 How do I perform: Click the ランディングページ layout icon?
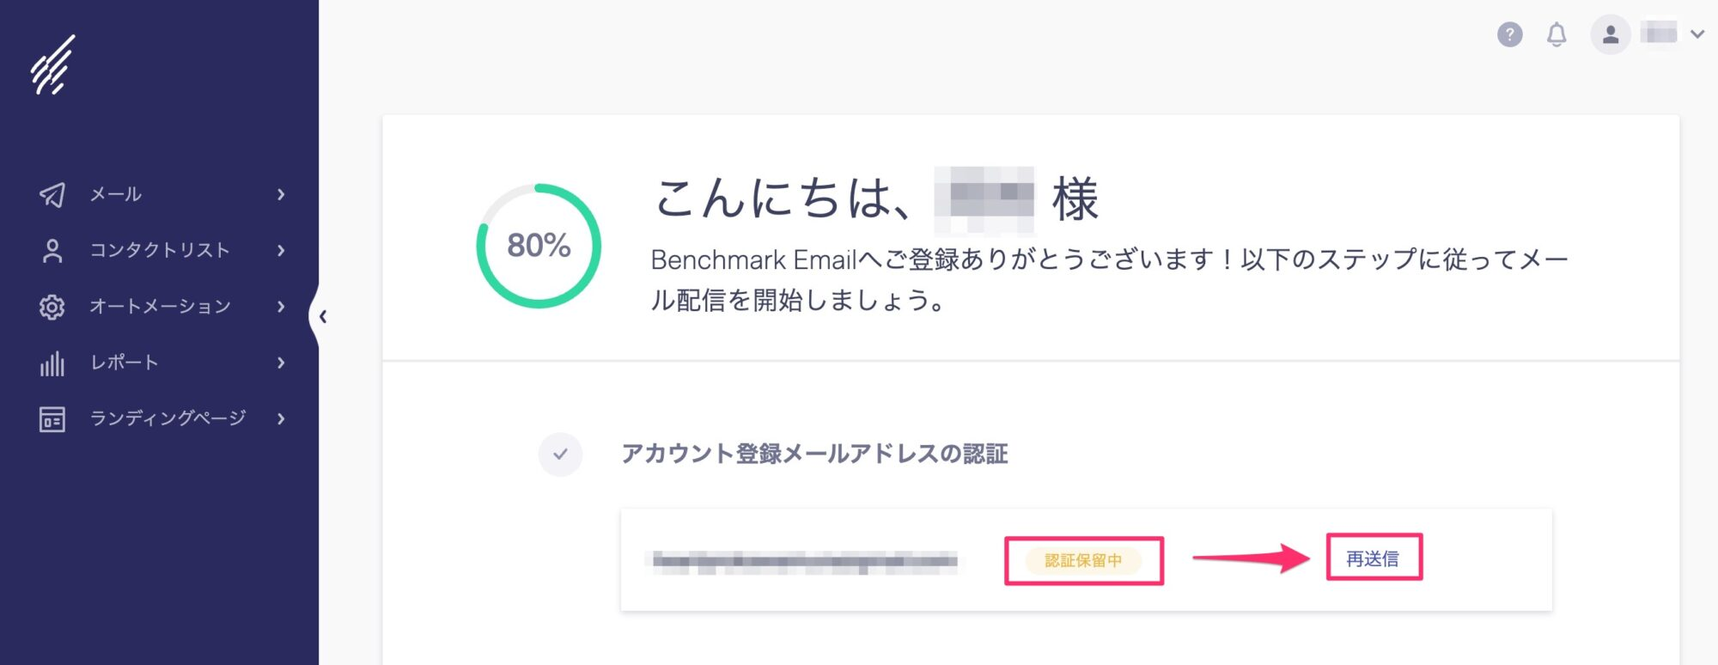52,418
